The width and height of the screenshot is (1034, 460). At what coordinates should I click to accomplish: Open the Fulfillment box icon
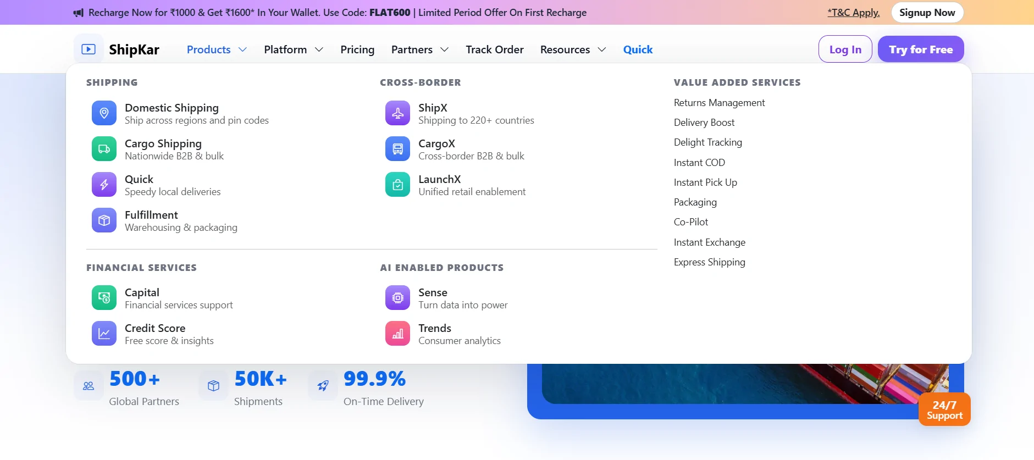pos(104,220)
